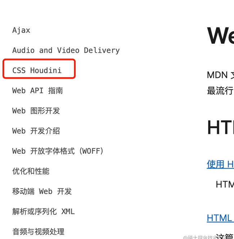Open the 音频与视频处理 sidebar entry
234x239 pixels.
(x=38, y=231)
